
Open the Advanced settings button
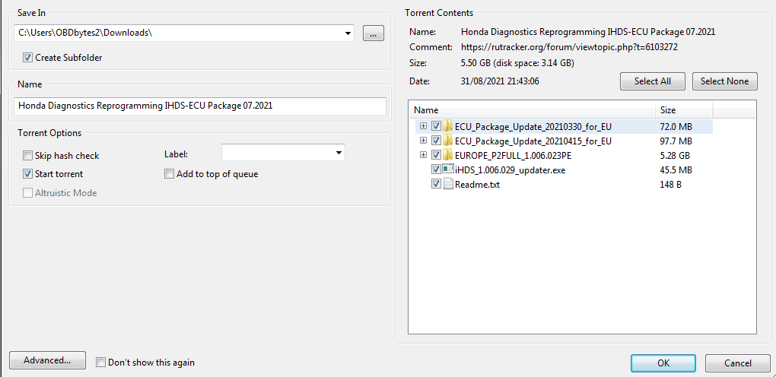click(x=47, y=360)
